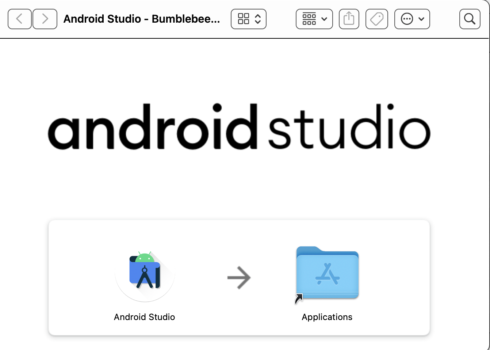Open the Android Studio app icon
Screen dimensions: 490x350
(x=145, y=275)
